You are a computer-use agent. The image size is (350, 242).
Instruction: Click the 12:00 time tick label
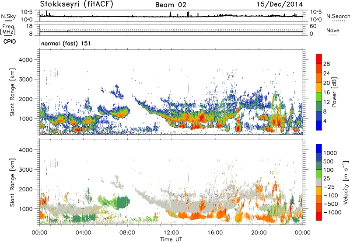171,233
